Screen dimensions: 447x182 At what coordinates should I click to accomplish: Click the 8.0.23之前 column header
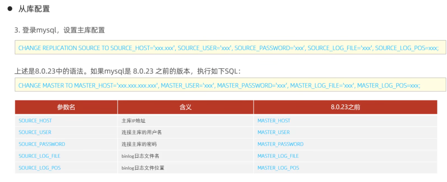click(345, 107)
